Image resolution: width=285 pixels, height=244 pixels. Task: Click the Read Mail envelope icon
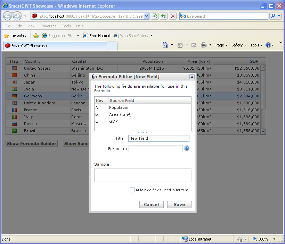(194, 45)
